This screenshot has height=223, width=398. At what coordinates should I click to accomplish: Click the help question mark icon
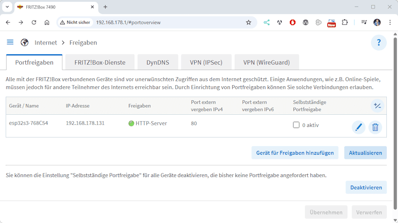(378, 43)
